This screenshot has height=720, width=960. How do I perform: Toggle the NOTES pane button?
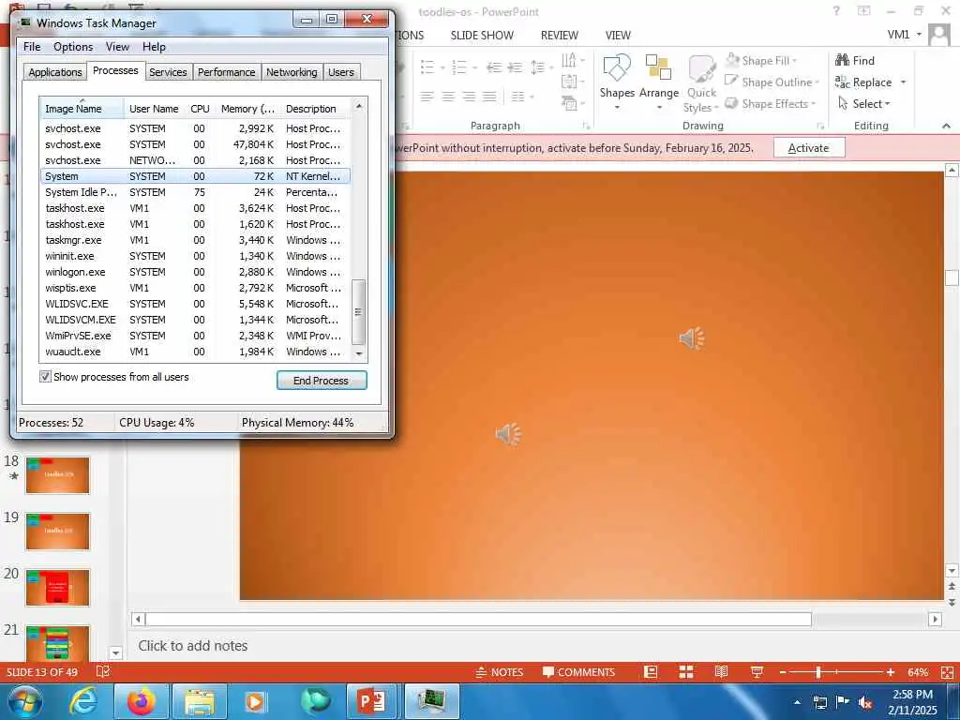coord(500,672)
